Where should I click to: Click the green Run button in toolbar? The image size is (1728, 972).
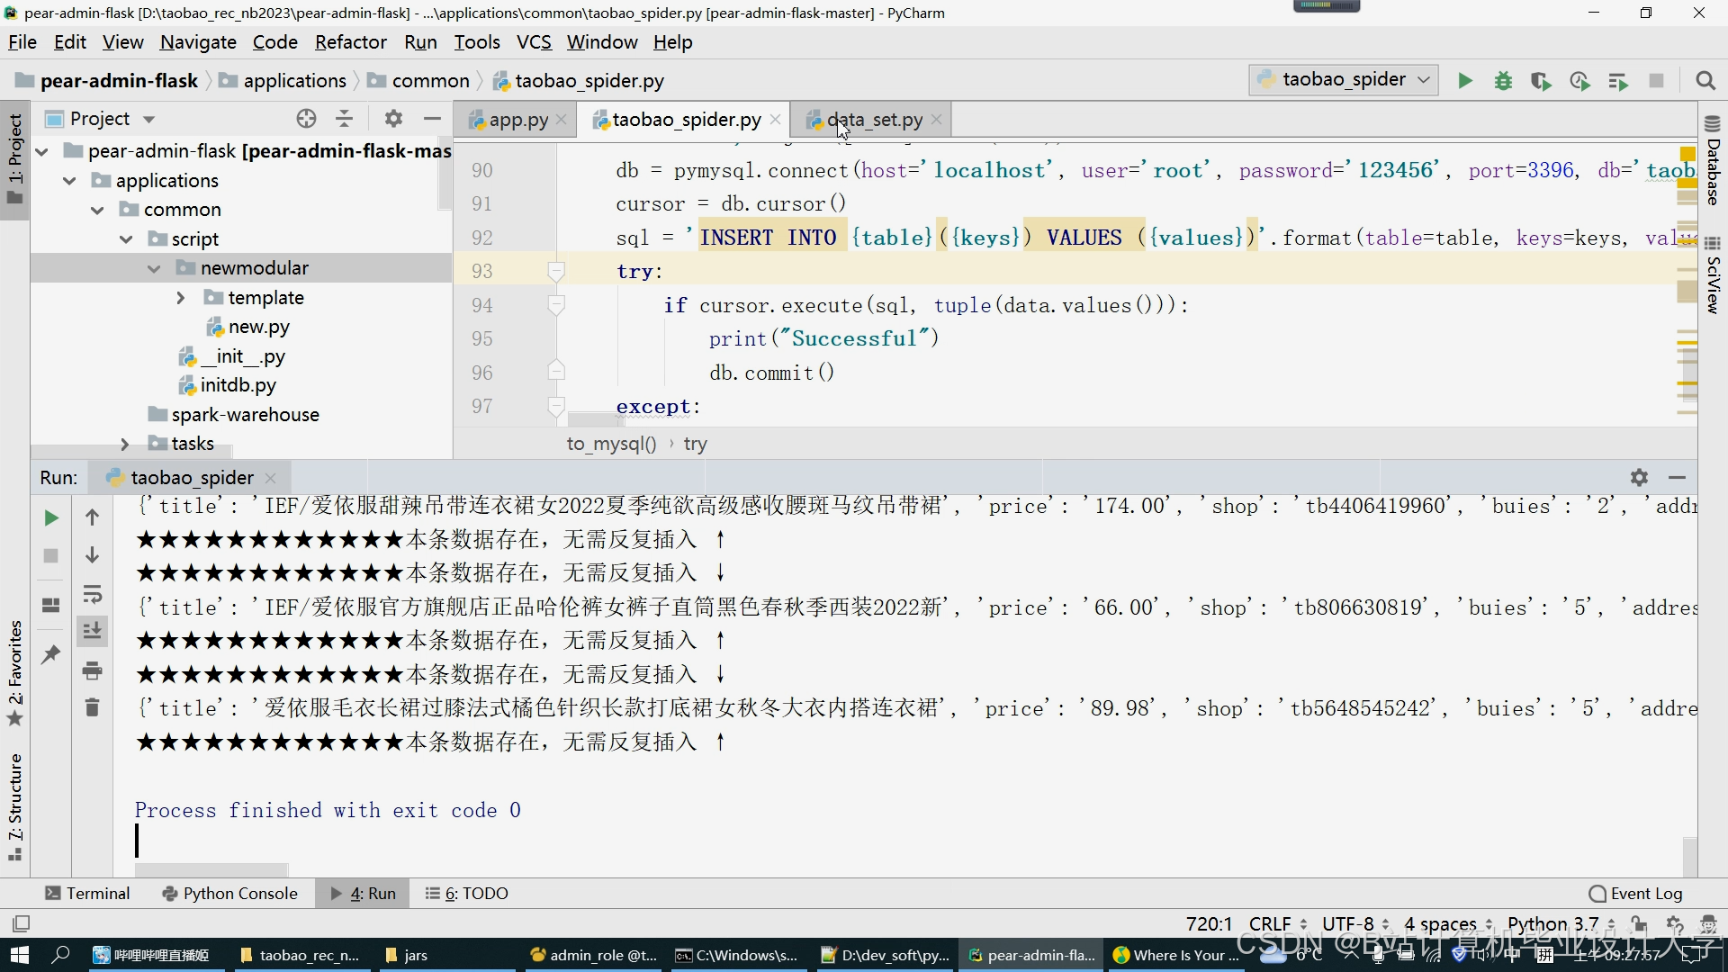coord(1465,81)
